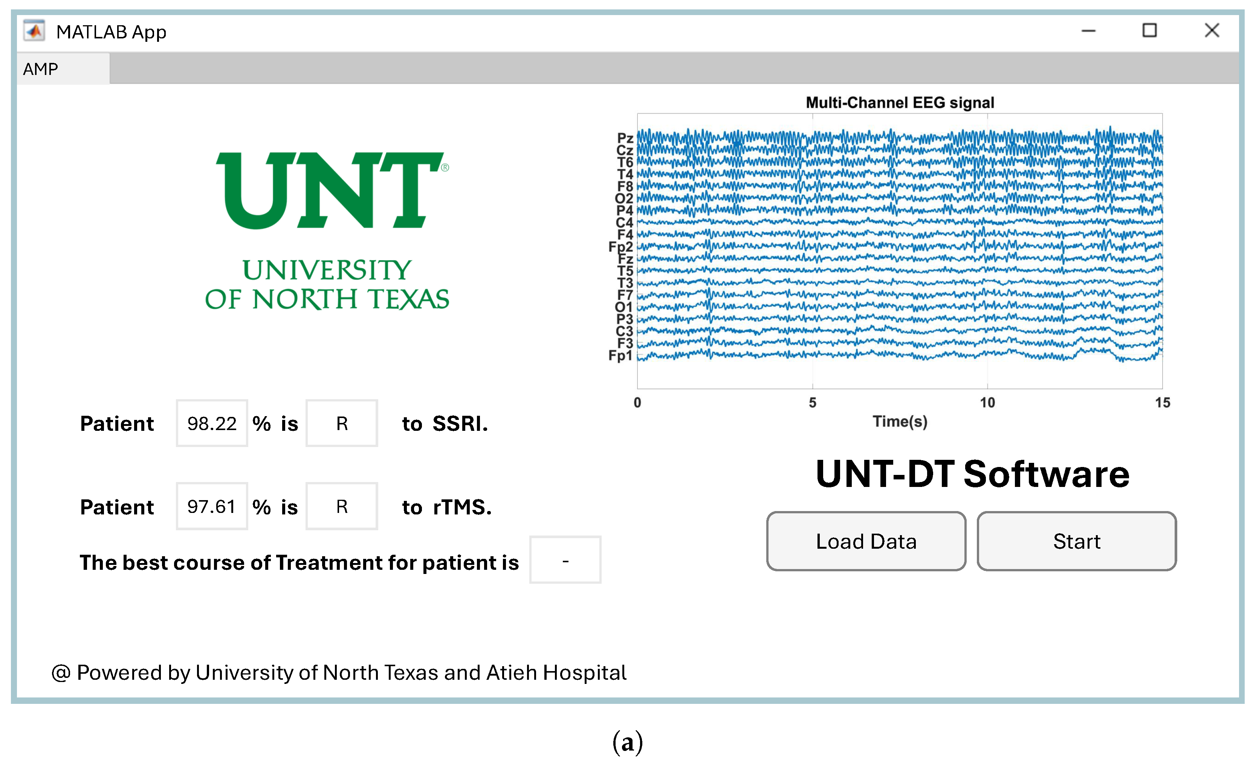Close the MATLAB App window

click(x=1212, y=31)
